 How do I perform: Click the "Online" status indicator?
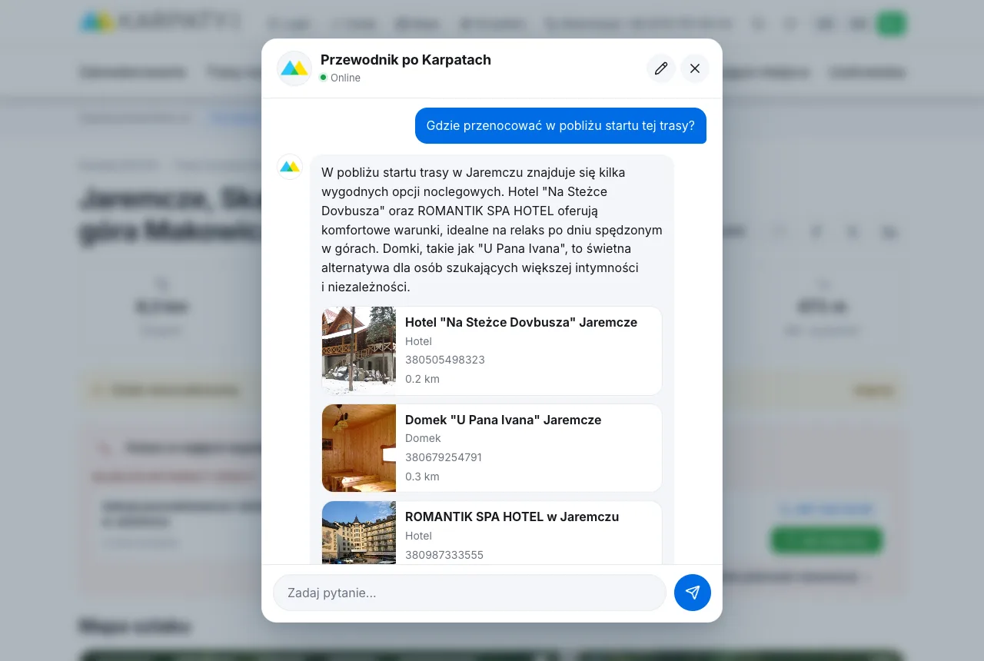pos(341,78)
